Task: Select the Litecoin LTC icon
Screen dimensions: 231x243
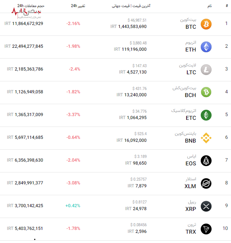Action: click(206, 69)
